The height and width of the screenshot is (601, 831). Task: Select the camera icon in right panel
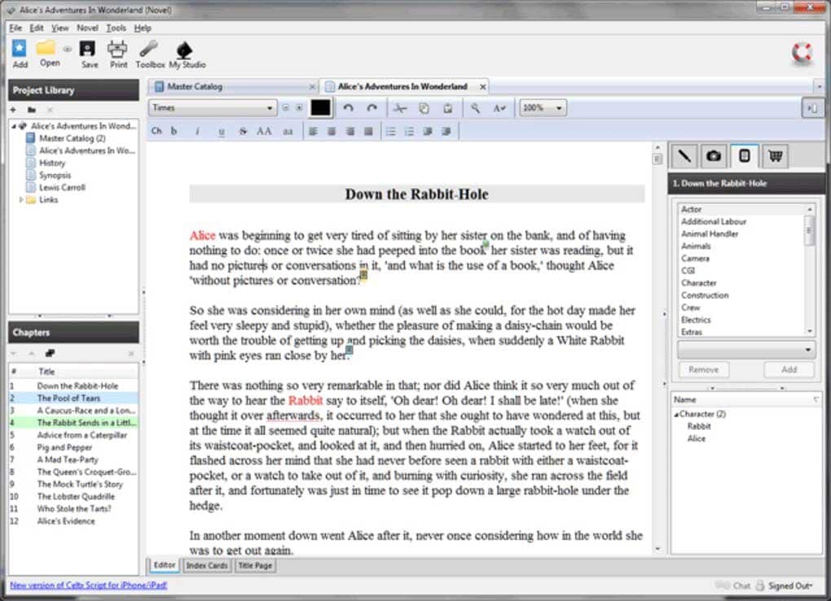click(714, 156)
